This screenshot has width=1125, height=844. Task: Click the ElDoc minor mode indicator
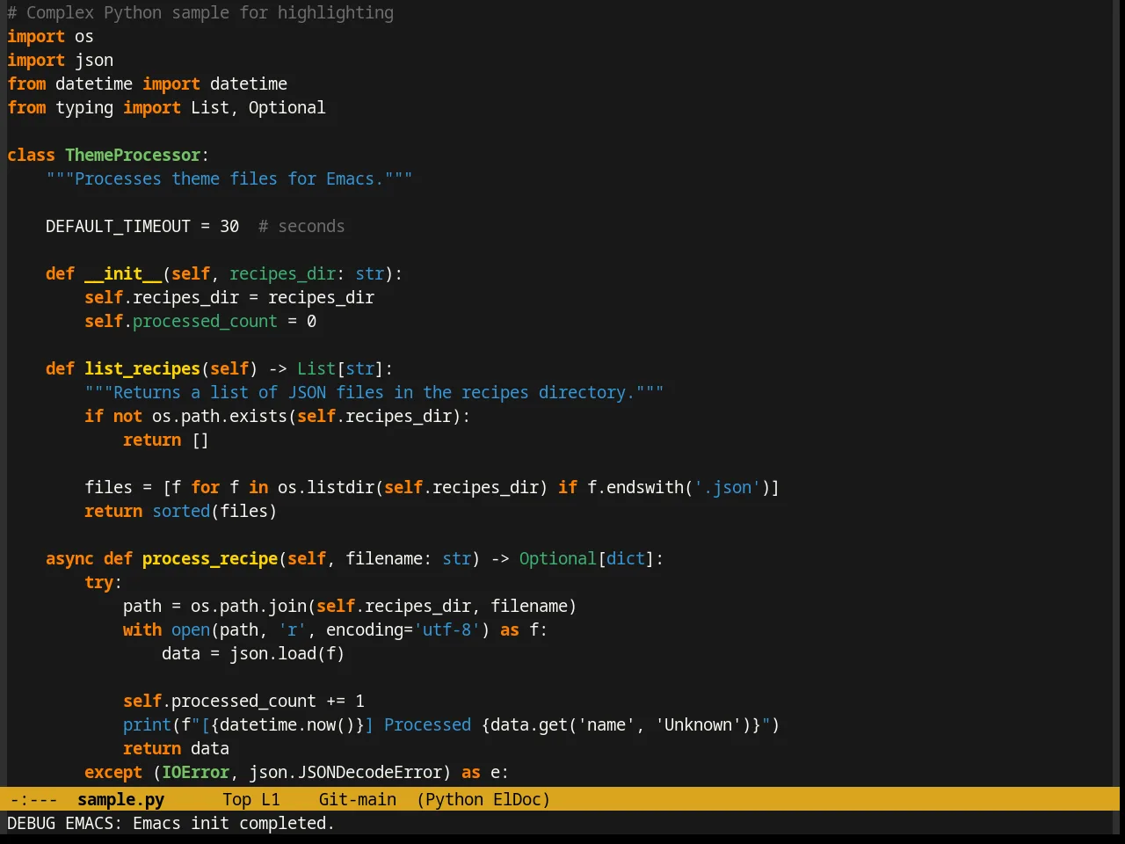point(517,799)
